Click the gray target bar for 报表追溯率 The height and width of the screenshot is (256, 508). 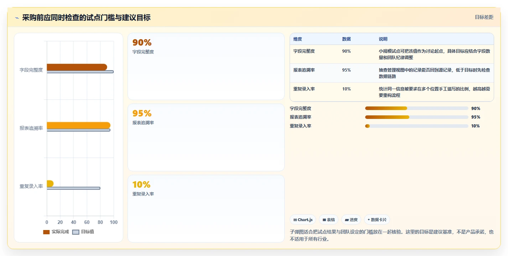78,130
